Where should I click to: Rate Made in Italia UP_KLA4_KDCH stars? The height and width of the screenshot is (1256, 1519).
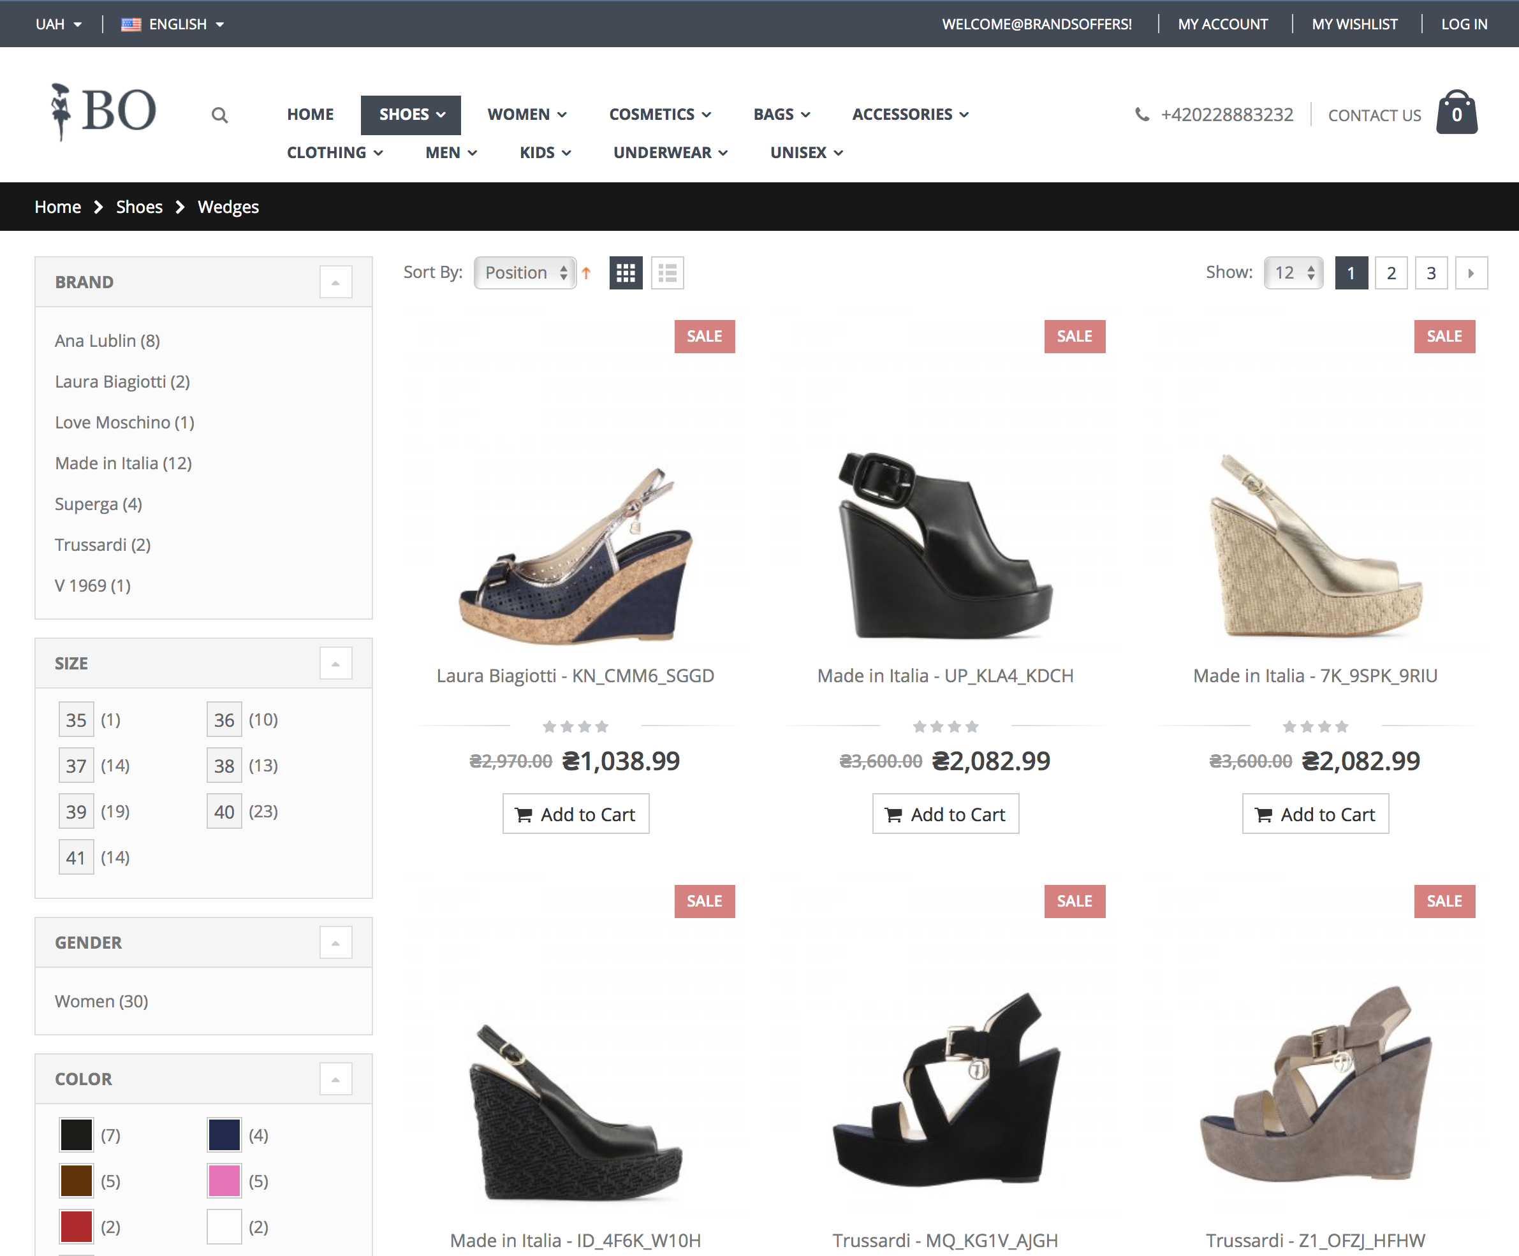point(946,726)
